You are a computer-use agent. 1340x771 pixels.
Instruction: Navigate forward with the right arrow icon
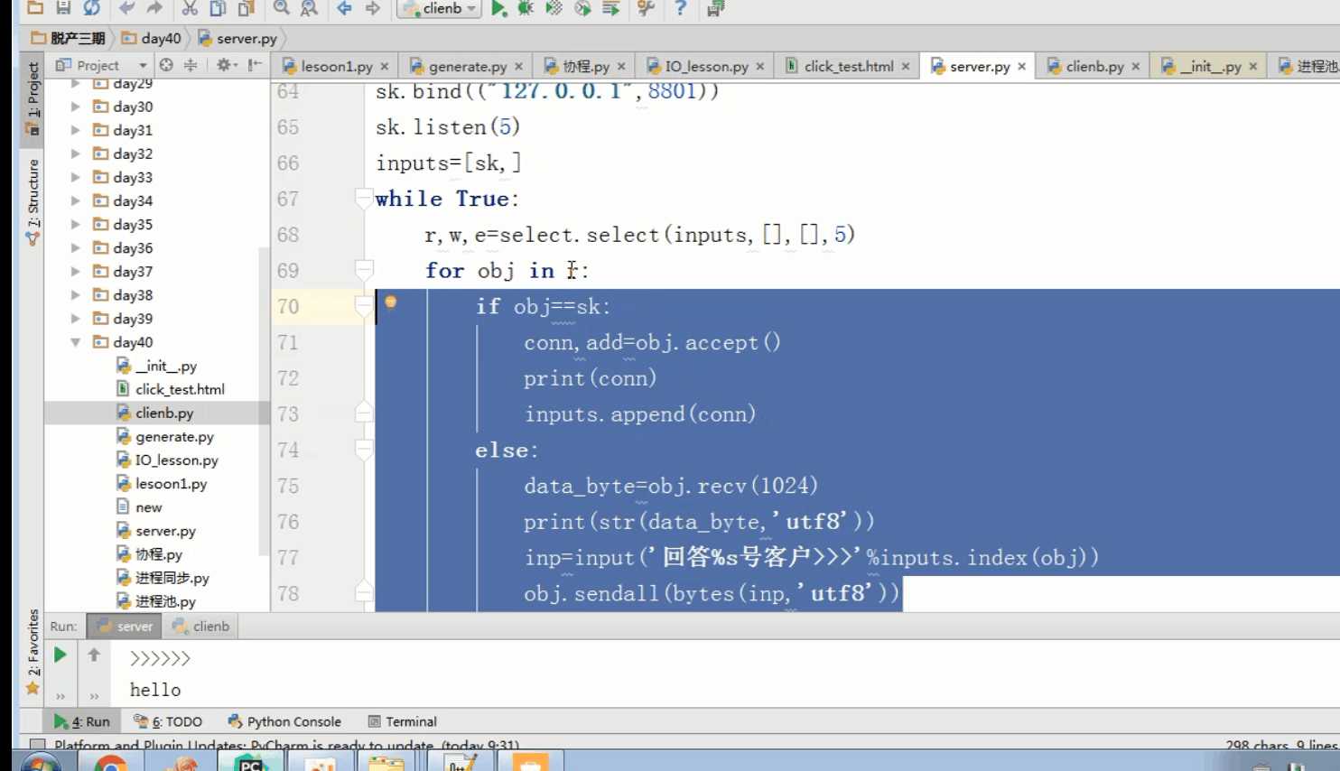pos(372,8)
